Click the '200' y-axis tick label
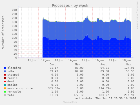 click(x=14, y=18)
